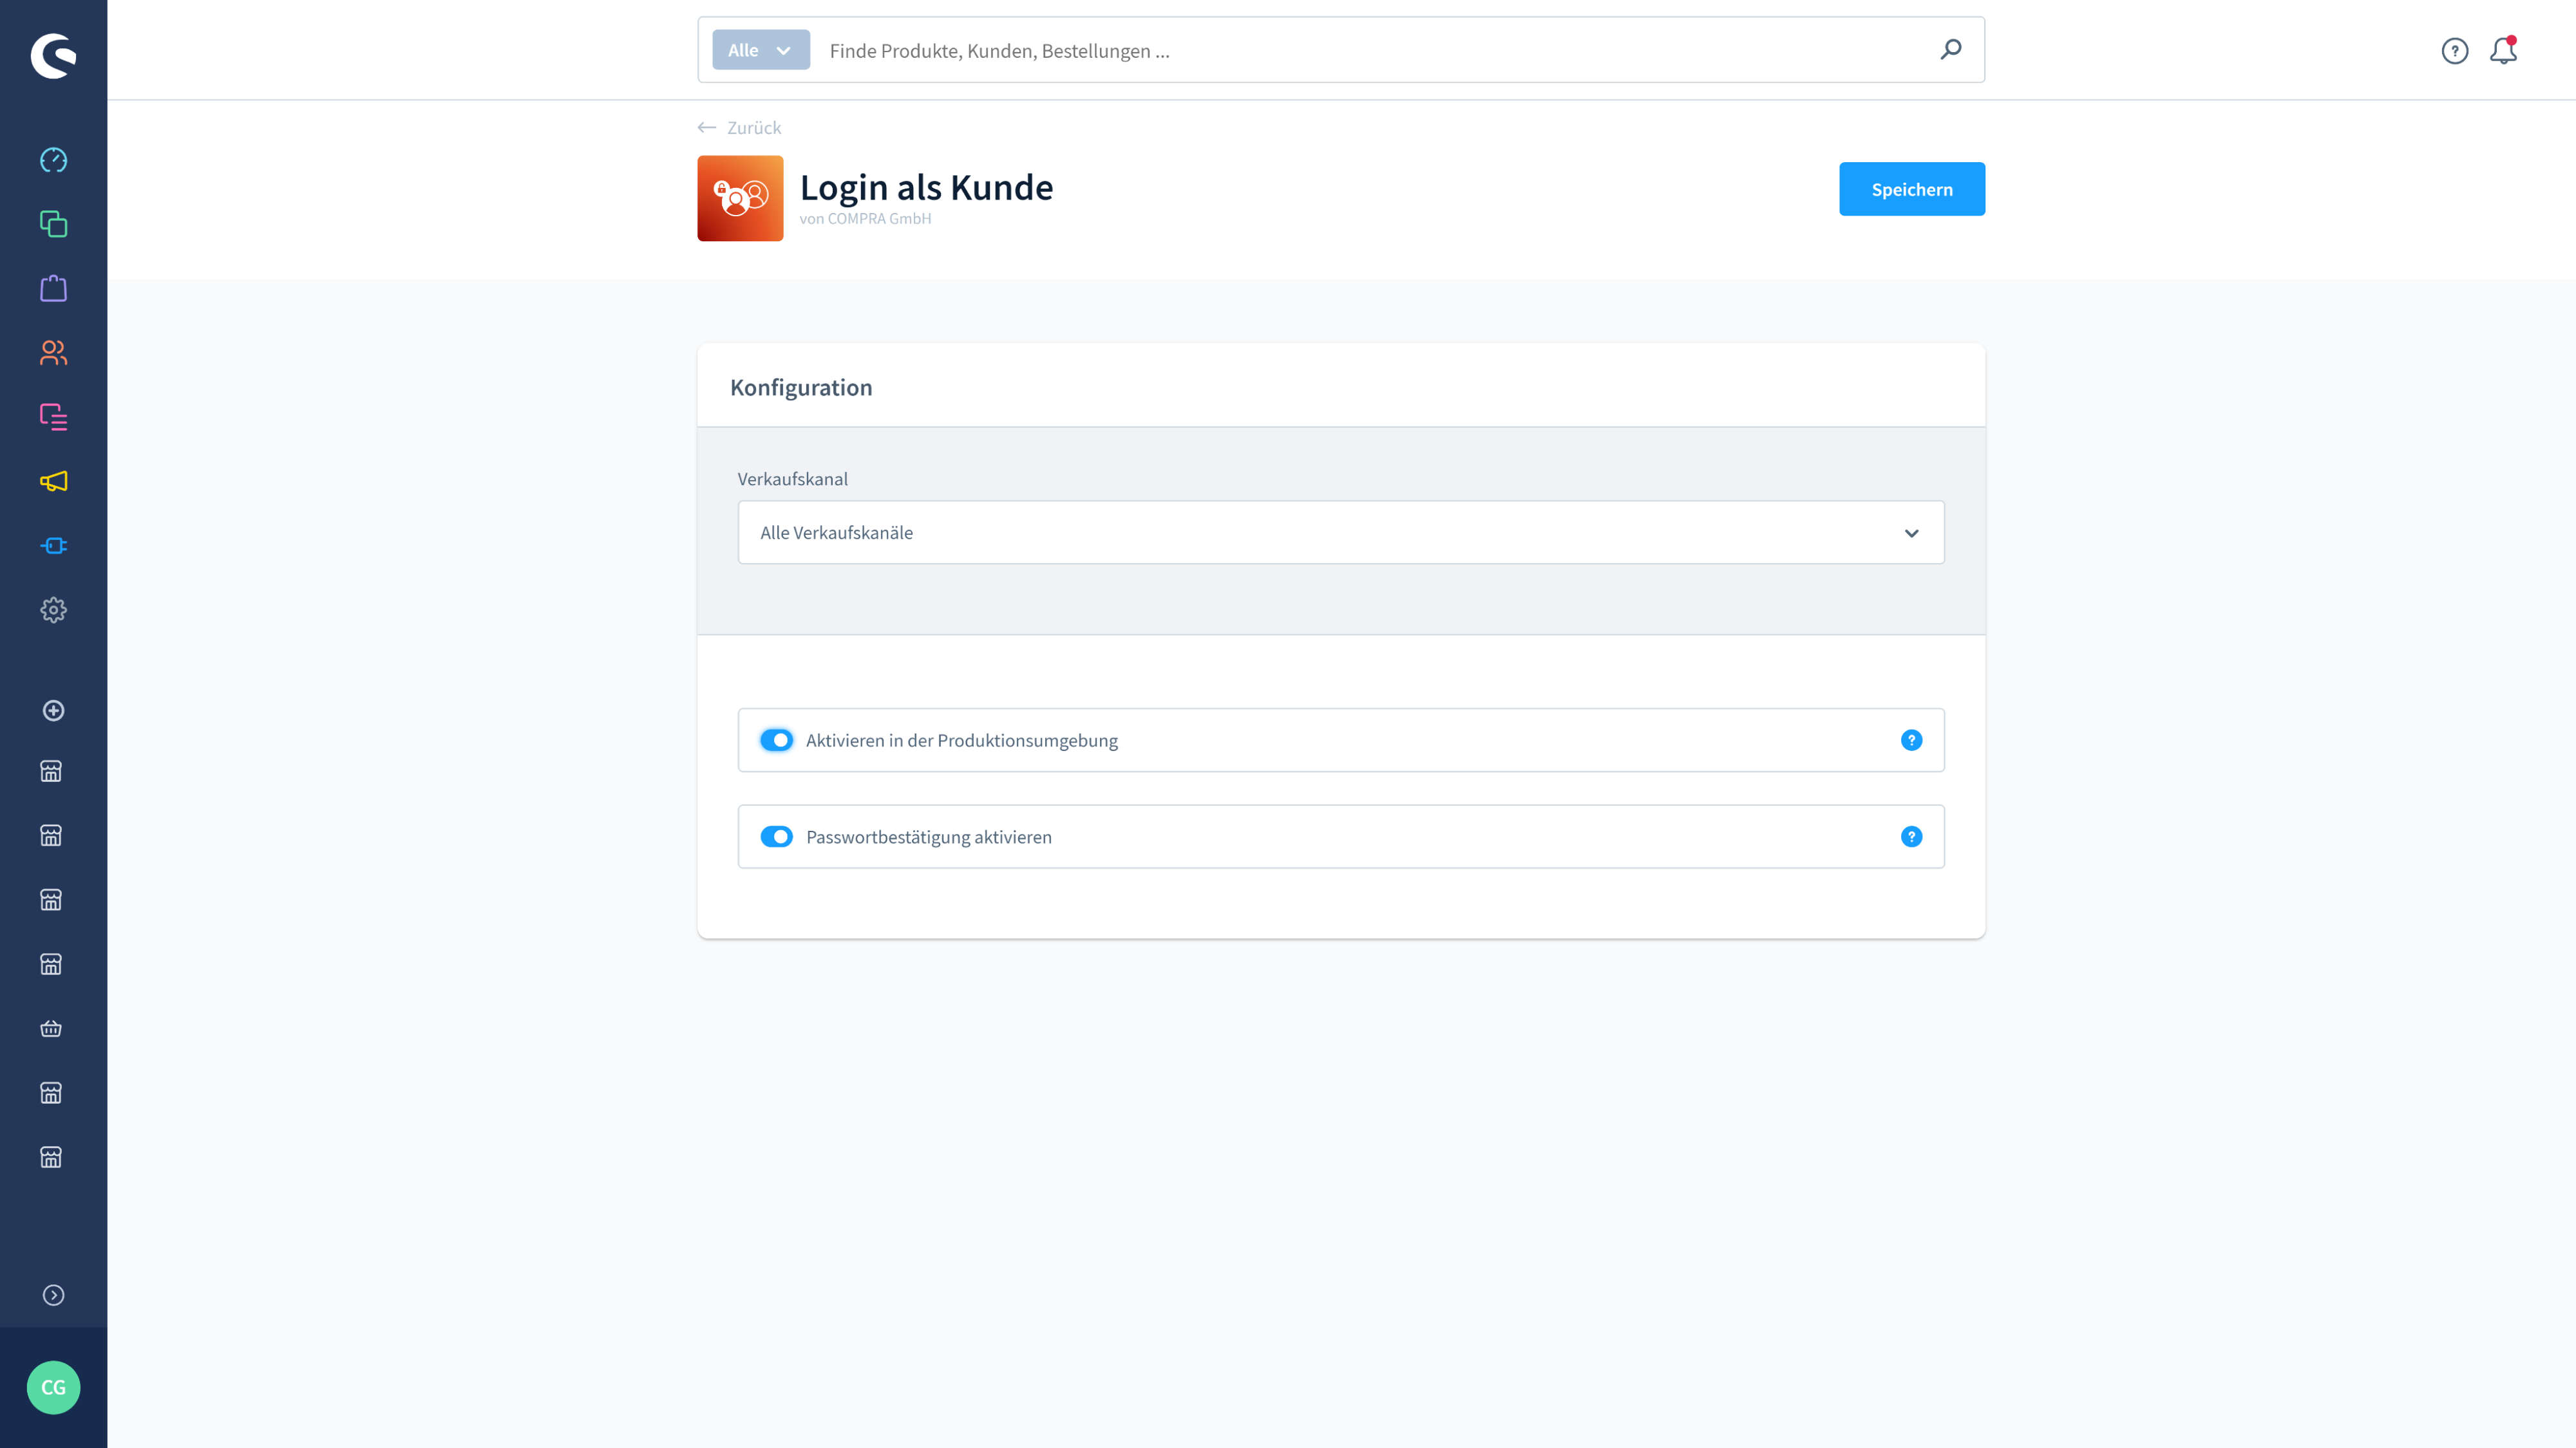Screen dimensions: 2576x1448
Task: Open the Orders shopping bag icon
Action: click(53, 289)
